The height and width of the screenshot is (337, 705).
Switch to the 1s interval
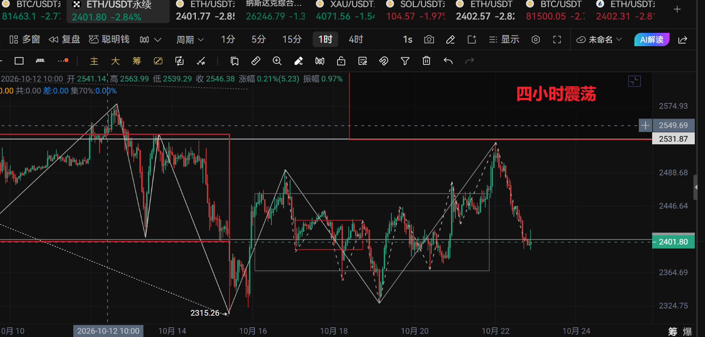click(x=407, y=40)
